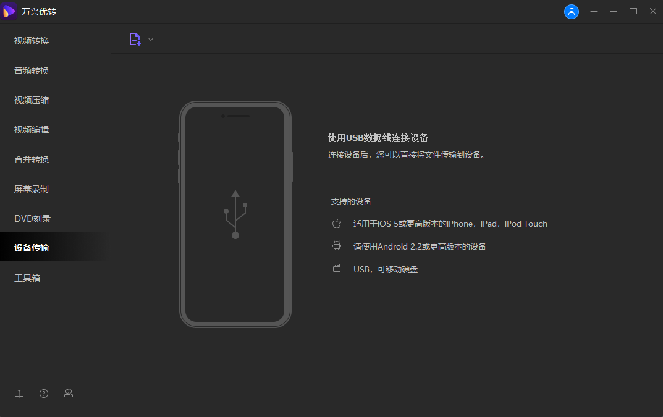Click the blue user account avatar
This screenshot has width=663, height=417.
coord(572,11)
